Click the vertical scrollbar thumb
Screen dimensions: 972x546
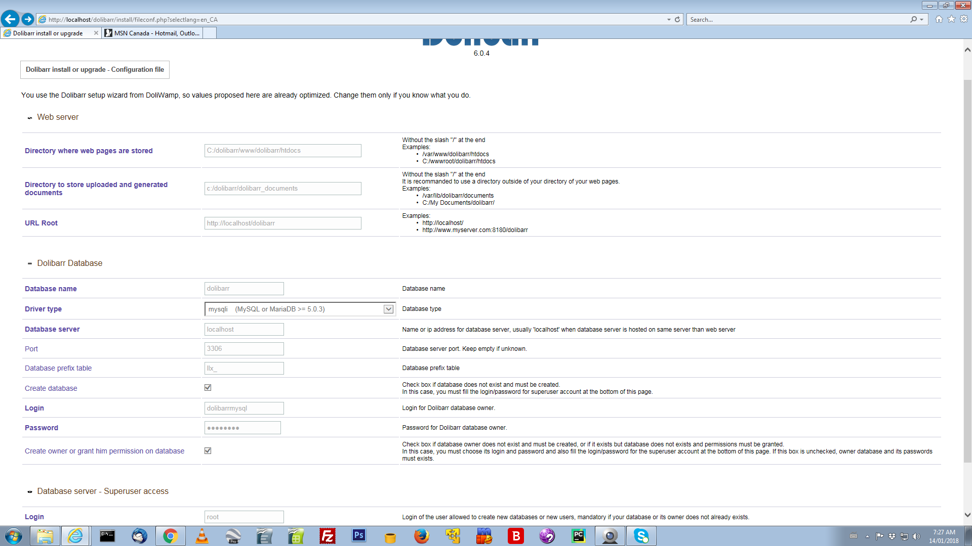click(x=967, y=271)
